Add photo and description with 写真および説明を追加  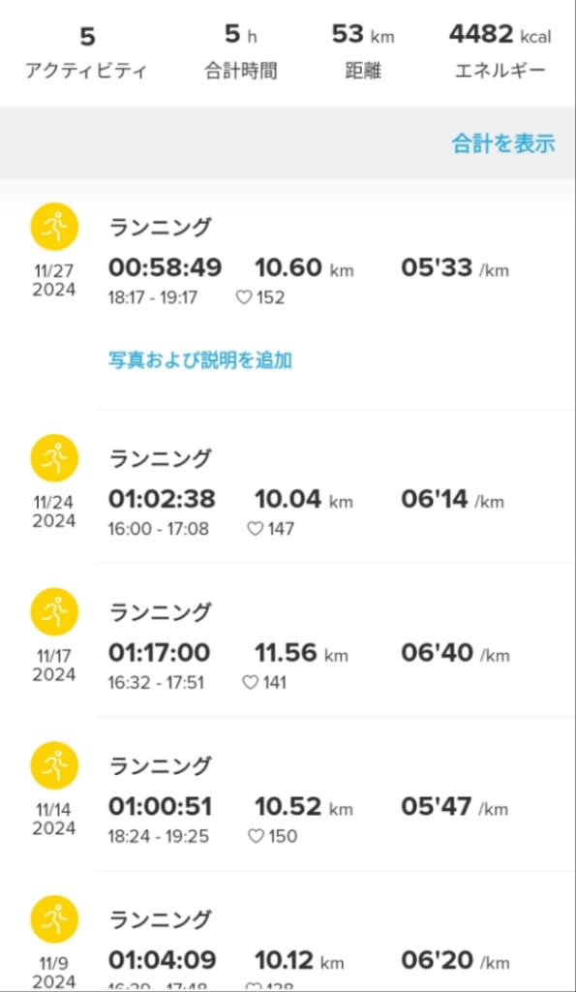tap(199, 360)
